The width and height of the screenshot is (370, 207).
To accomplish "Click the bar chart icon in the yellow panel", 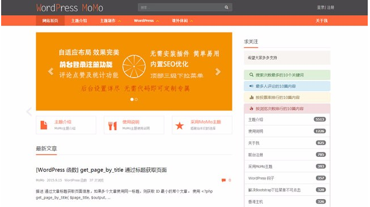I will click(x=252, y=97).
